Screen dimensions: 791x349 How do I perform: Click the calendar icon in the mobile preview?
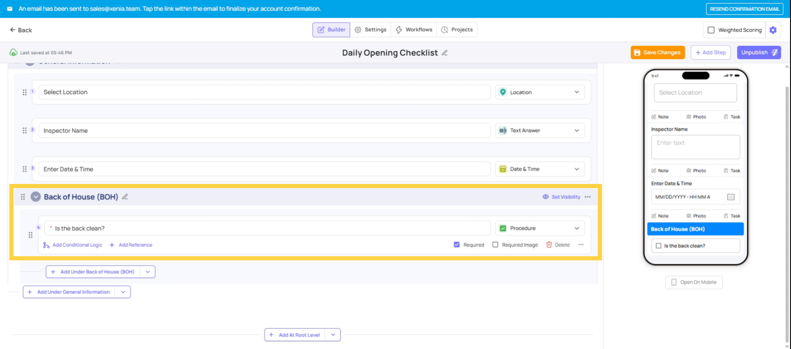tap(730, 197)
